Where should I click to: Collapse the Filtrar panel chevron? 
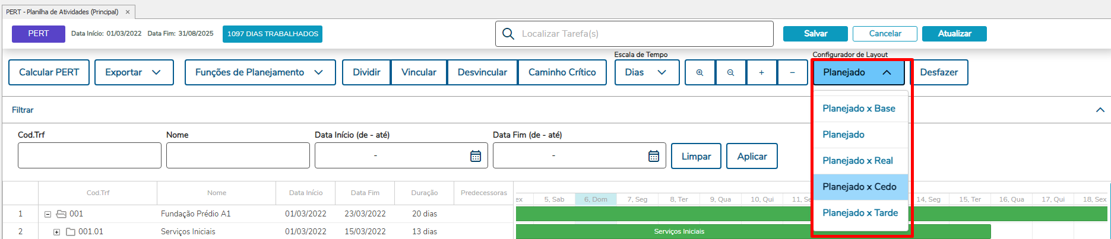(1100, 110)
